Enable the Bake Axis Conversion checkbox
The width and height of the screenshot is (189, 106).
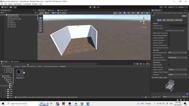point(169,33)
